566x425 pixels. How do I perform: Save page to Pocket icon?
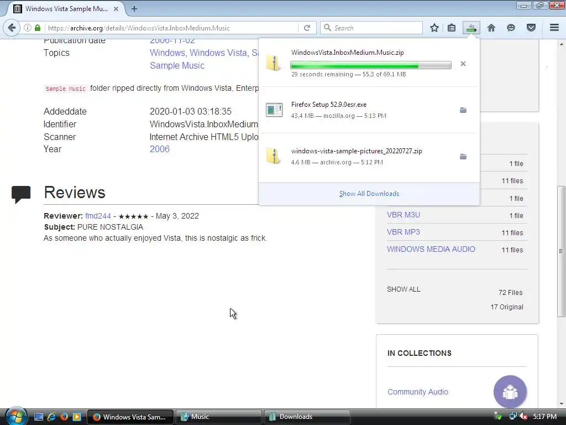click(x=531, y=28)
